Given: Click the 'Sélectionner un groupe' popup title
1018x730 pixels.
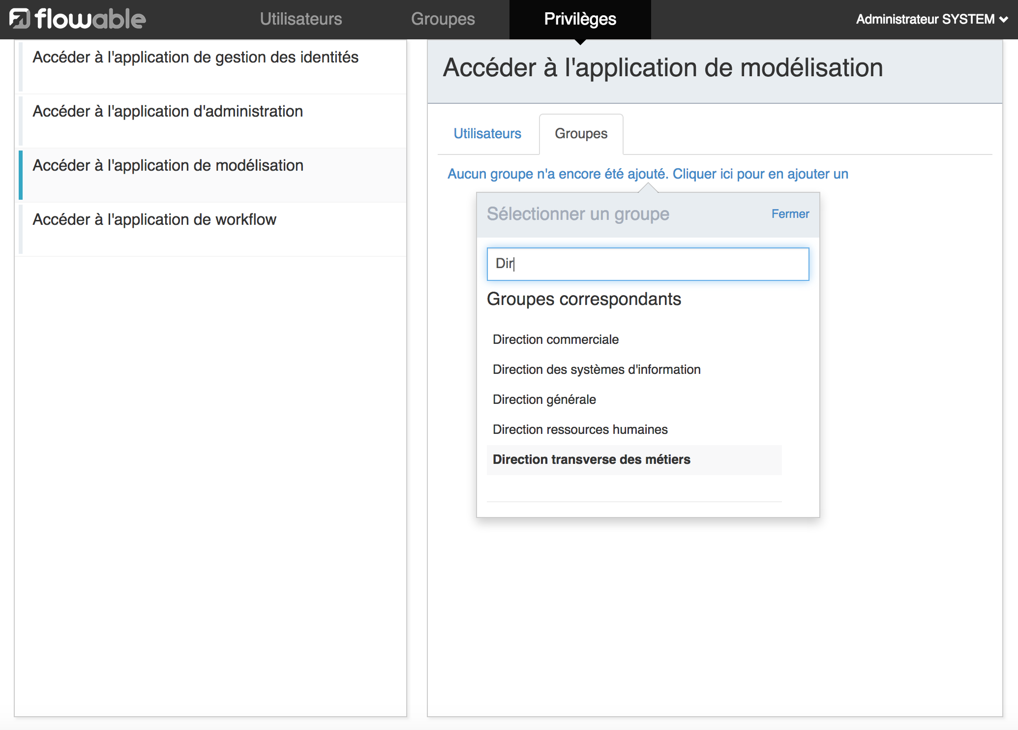Looking at the screenshot, I should click(x=578, y=214).
